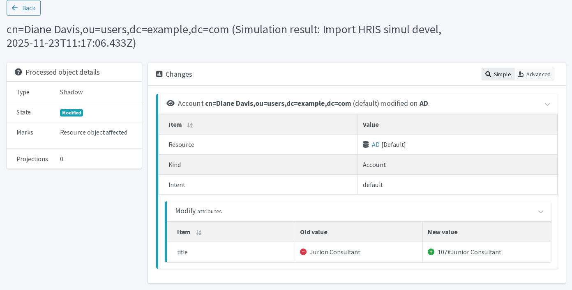Click the microscope icon on the Advanced button
This screenshot has height=290, width=572.
pyautogui.click(x=521, y=74)
